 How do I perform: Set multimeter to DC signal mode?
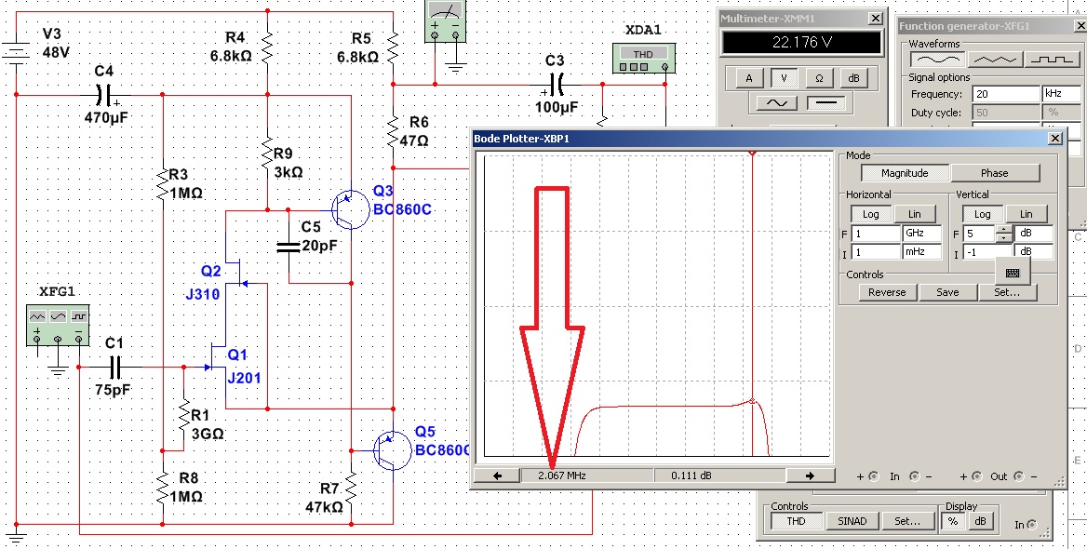pos(826,102)
